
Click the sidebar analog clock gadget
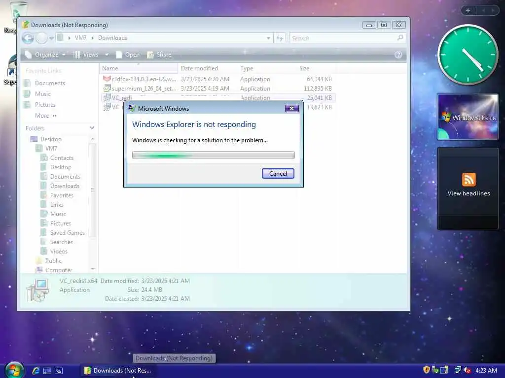468,55
